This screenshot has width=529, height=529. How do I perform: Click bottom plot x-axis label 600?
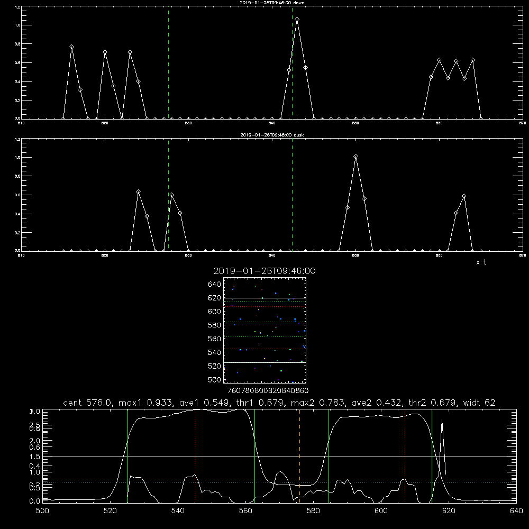point(381,511)
